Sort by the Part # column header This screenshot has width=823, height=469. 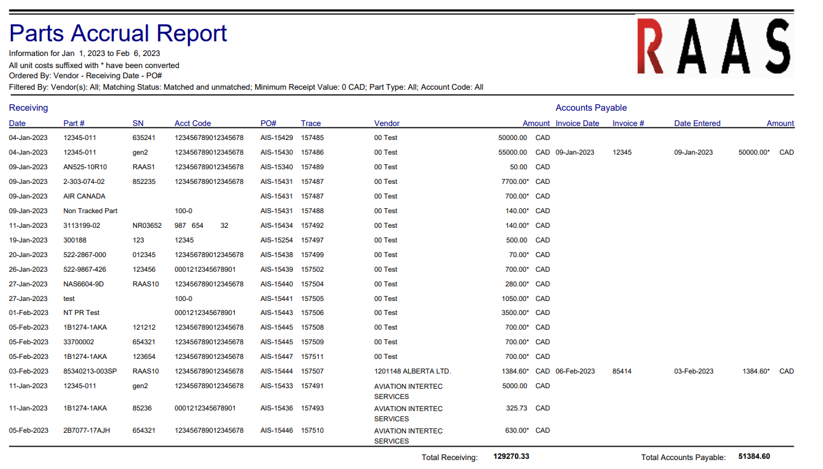pyautogui.click(x=74, y=123)
